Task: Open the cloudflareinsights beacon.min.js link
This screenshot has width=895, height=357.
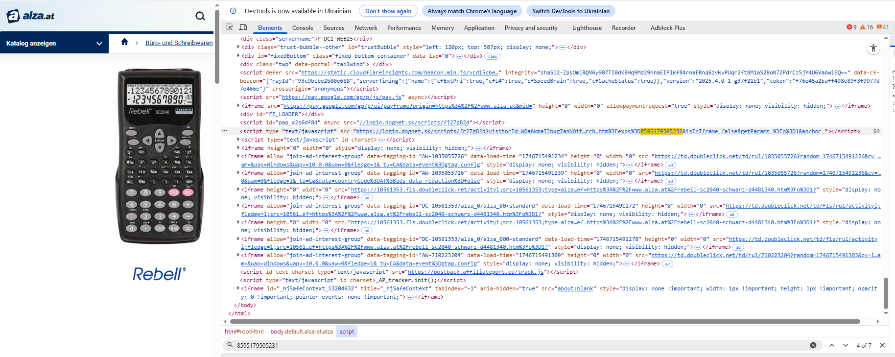Action: pyautogui.click(x=400, y=72)
